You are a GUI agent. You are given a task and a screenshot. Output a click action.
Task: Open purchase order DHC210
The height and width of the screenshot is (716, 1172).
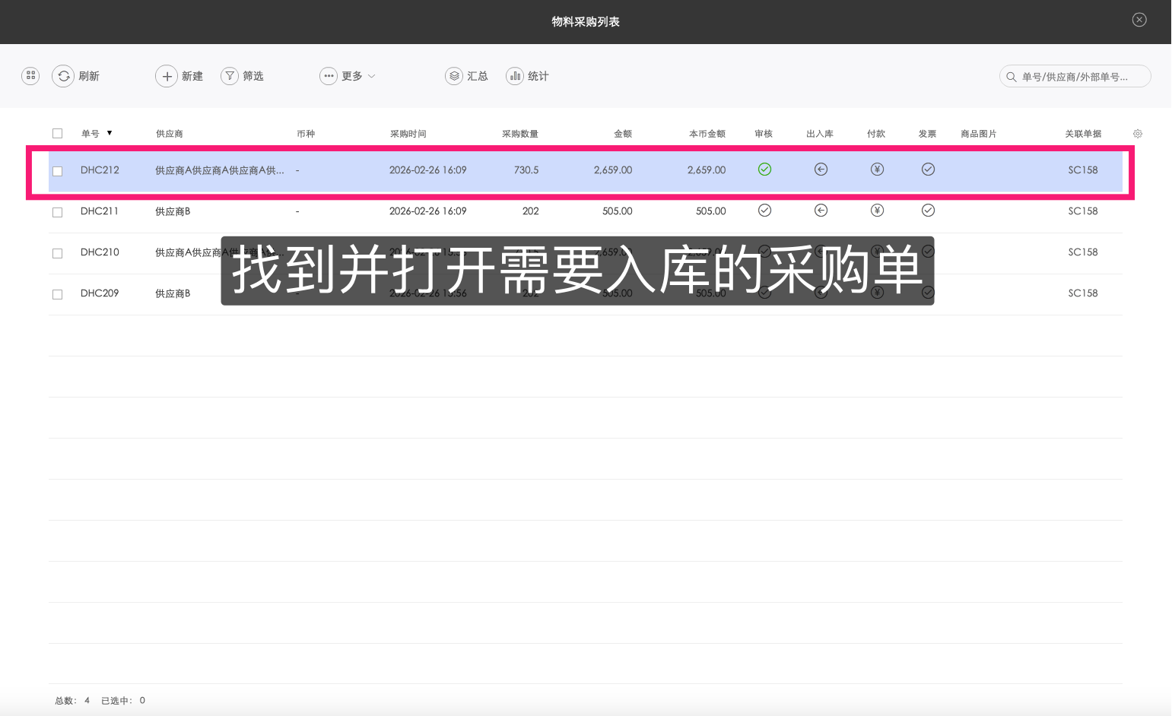click(x=100, y=252)
